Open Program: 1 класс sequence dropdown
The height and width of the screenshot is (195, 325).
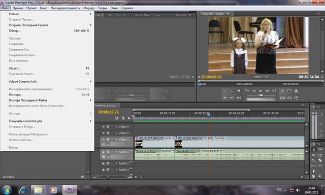228,14
